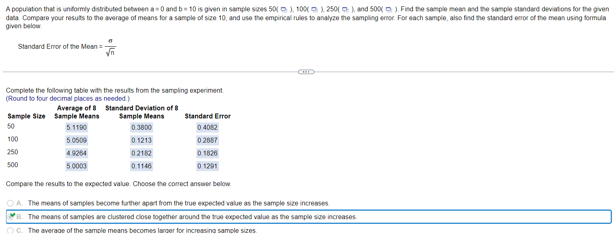Select radio button for answer choice C
This screenshot has width=614, height=234.
tap(10, 230)
